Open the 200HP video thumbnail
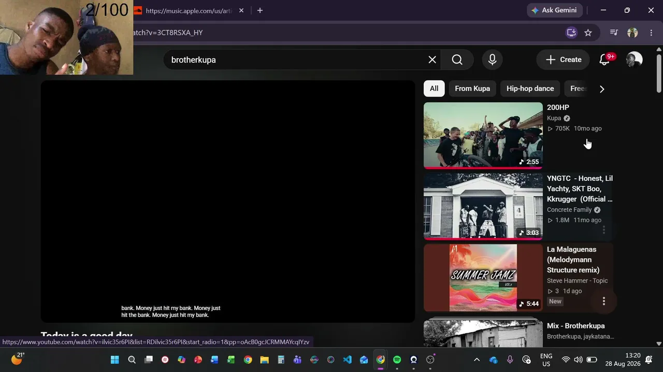 483,135
